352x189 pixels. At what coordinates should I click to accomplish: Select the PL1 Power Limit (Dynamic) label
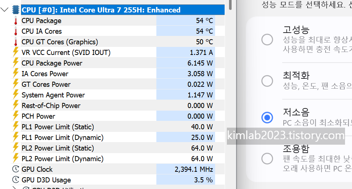pyautogui.click(x=62, y=137)
